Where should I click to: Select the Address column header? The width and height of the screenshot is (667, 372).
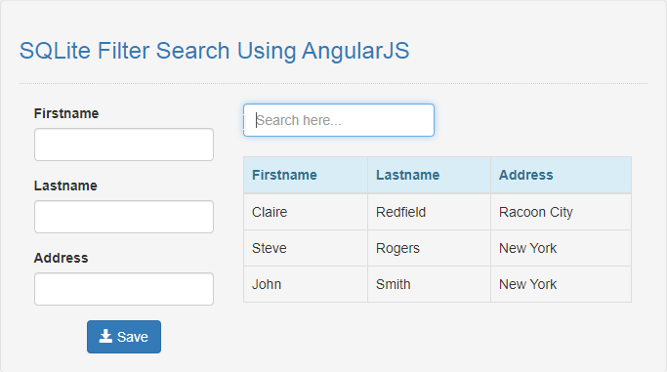[x=525, y=175]
